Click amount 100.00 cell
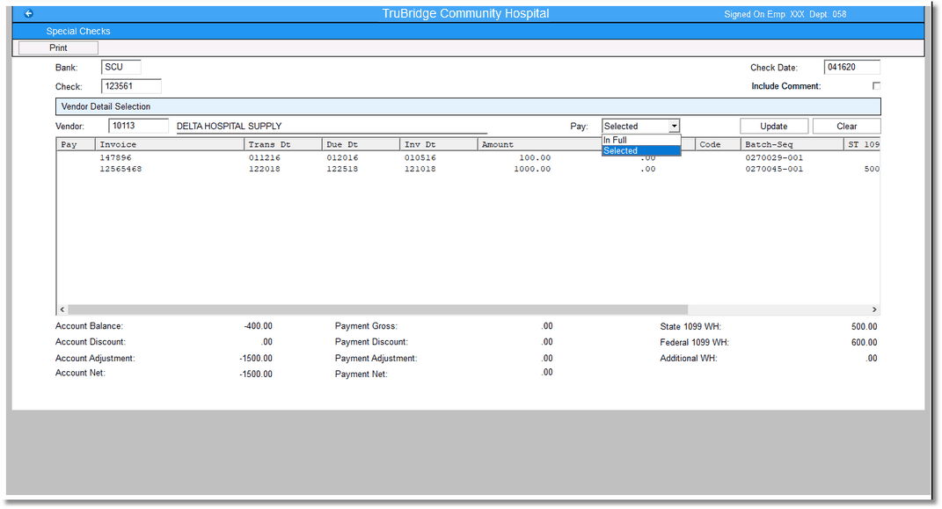 (x=535, y=158)
